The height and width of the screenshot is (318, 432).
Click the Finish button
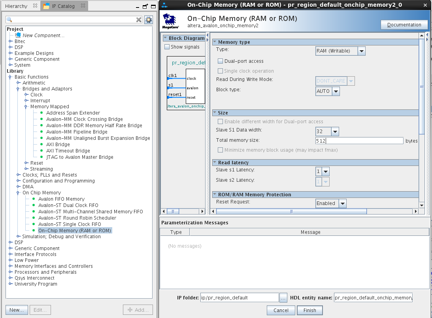(x=310, y=310)
